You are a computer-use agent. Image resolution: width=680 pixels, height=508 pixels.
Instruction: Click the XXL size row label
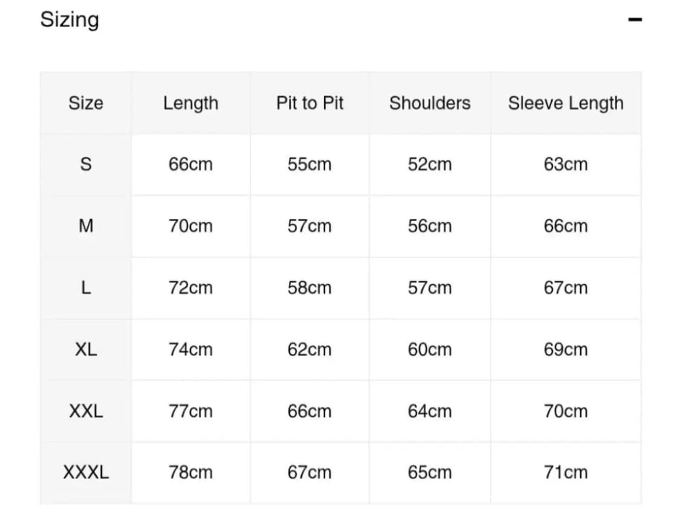click(86, 411)
